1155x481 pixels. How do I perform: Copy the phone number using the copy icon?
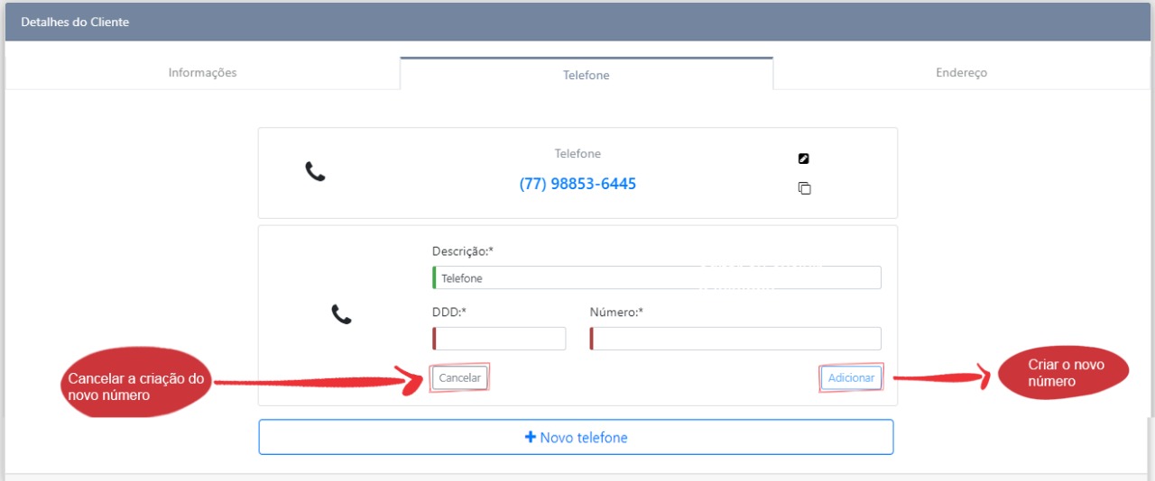pos(804,188)
